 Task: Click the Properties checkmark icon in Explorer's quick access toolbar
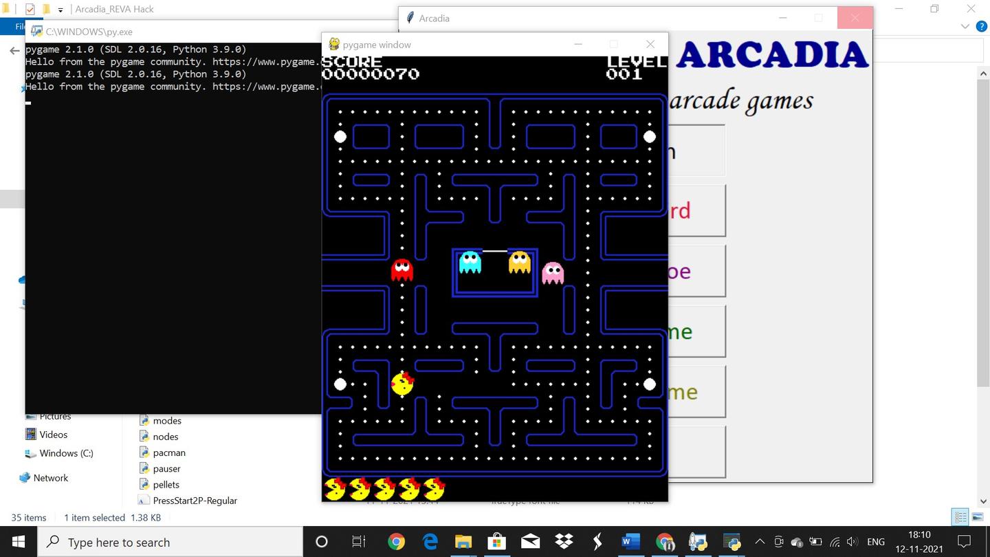coord(30,9)
